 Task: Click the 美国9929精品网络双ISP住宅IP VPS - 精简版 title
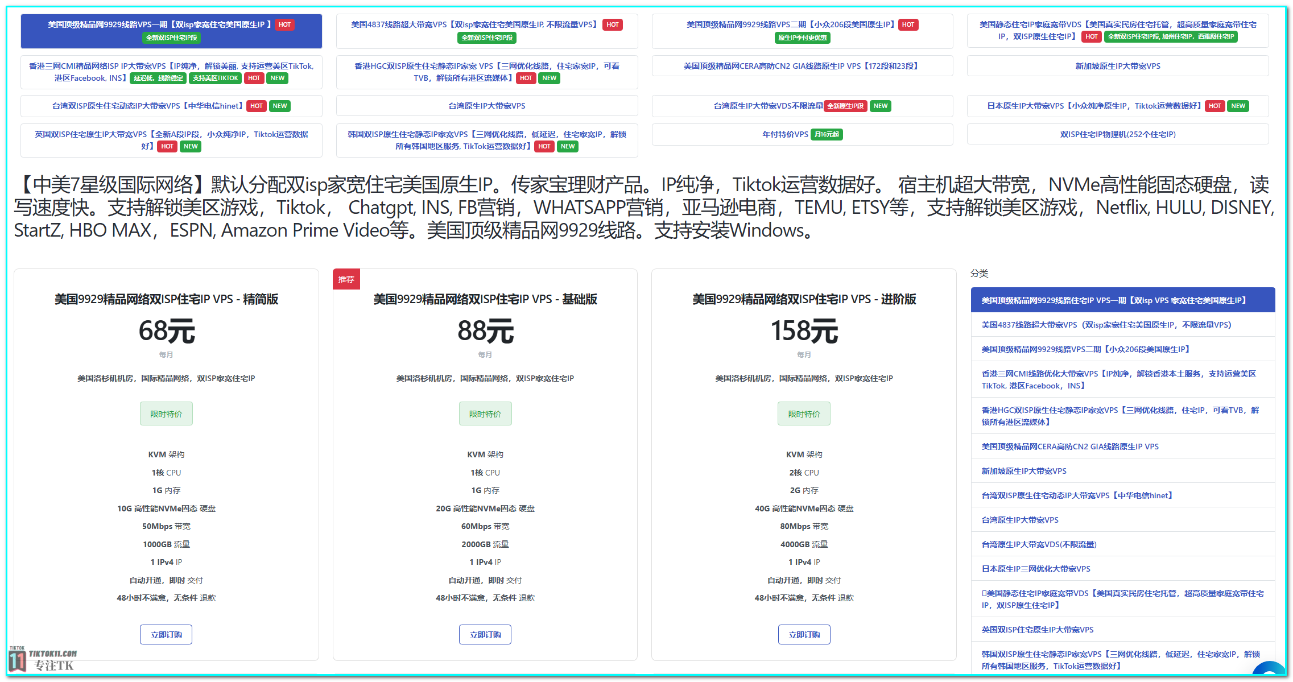[166, 299]
